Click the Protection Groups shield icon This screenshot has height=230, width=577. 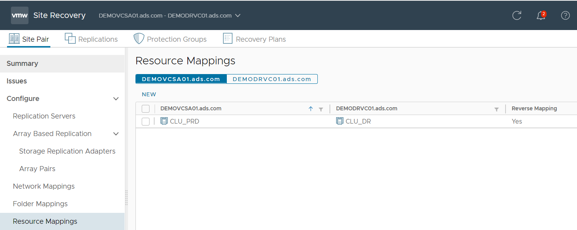(x=139, y=39)
